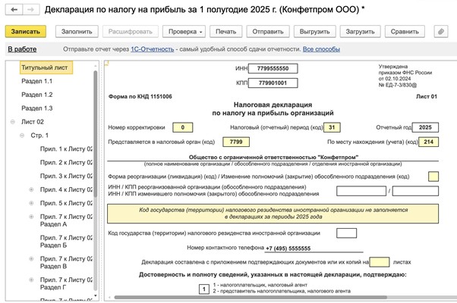The height and width of the screenshot is (303, 457).
Task: Expand Прил. 4 к Листу 02 node
Action: [31, 189]
